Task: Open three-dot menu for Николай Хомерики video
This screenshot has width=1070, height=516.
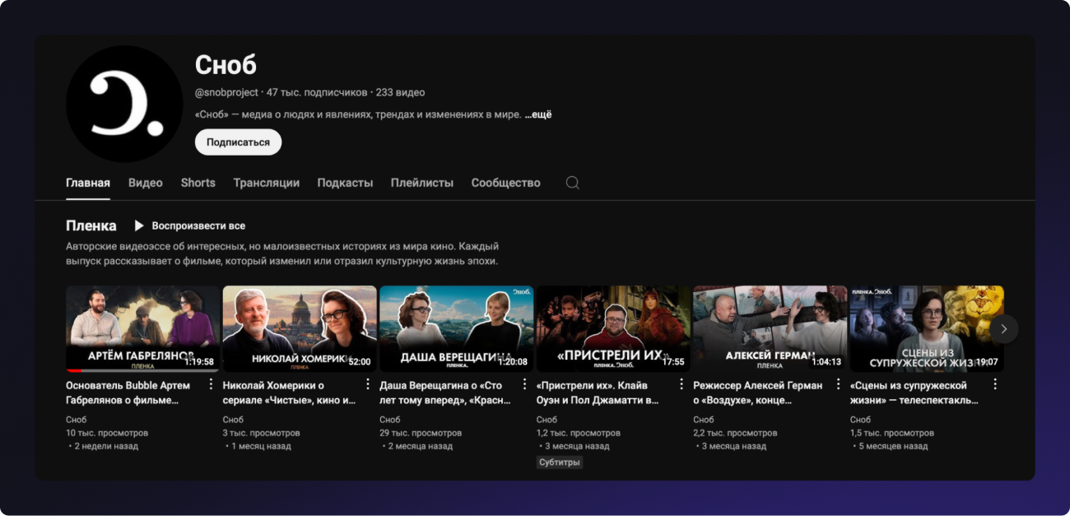Action: tap(368, 384)
